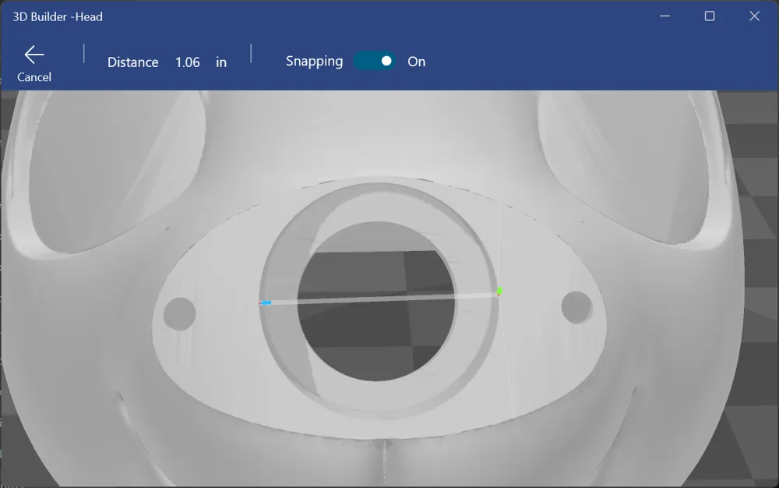Click the 'On' status text
Screen dimensions: 779x488
click(416, 62)
